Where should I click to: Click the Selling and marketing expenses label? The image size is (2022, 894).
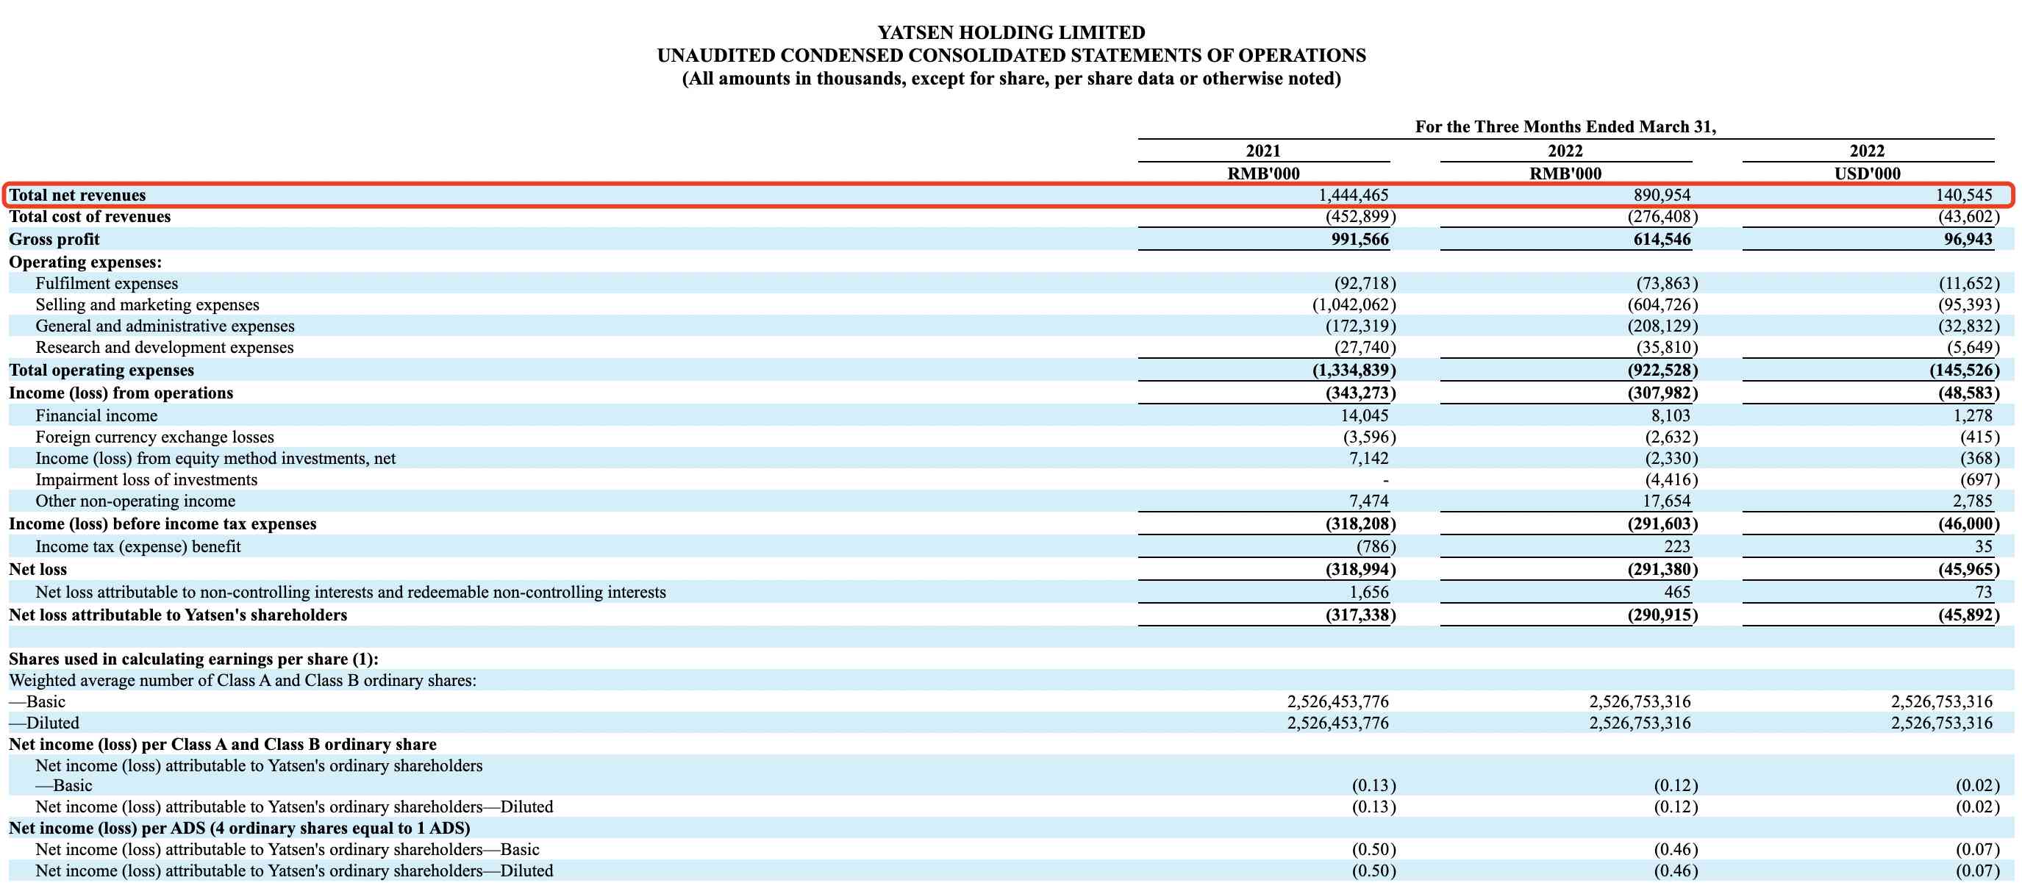pyautogui.click(x=147, y=304)
